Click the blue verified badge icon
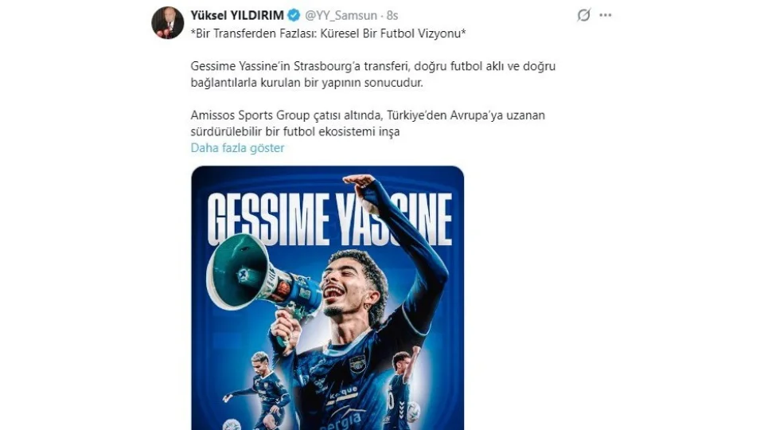This screenshot has width=764, height=430. pos(294,16)
